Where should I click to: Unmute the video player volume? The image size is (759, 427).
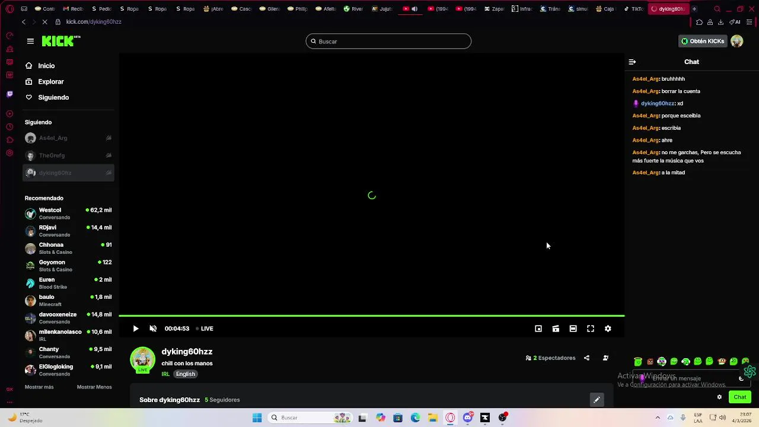[153, 329]
